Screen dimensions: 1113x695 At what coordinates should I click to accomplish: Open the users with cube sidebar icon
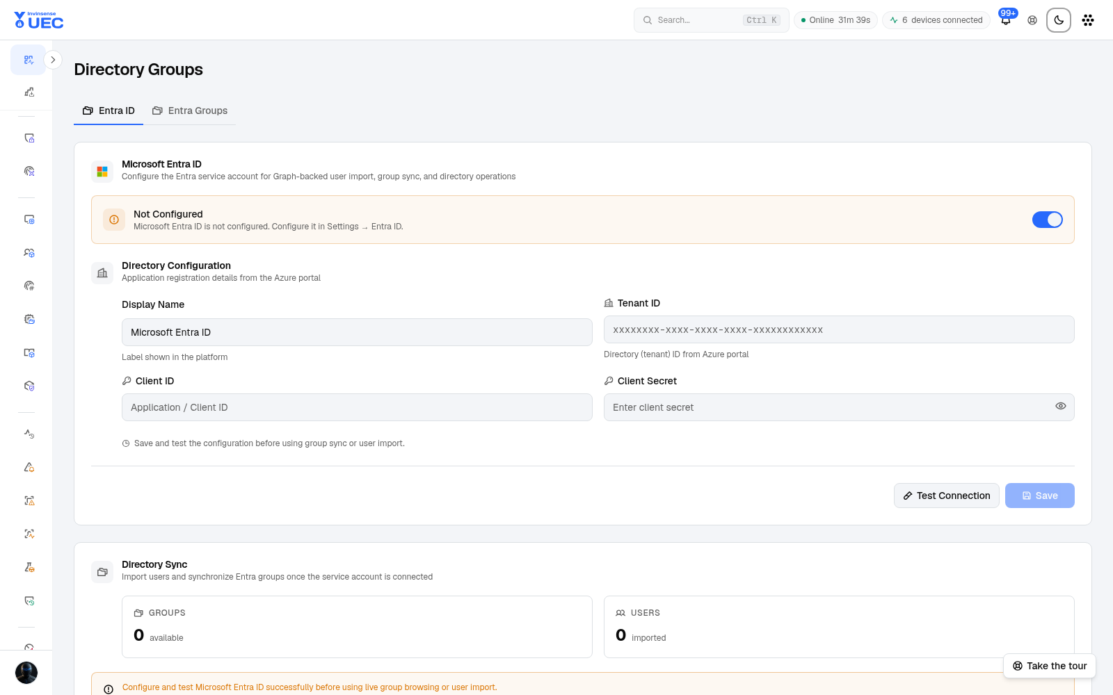click(x=29, y=252)
